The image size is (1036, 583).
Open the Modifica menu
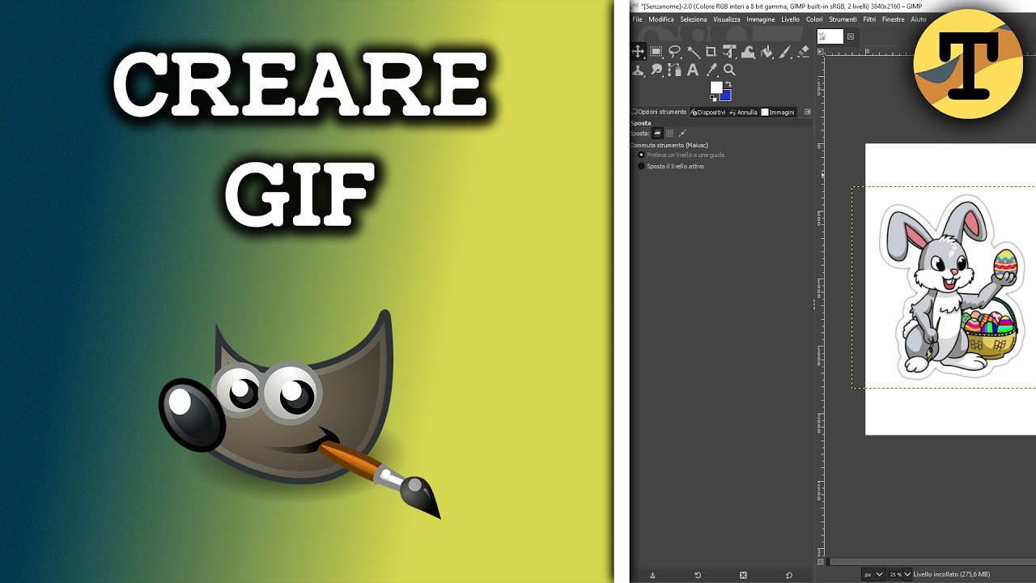pos(661,19)
